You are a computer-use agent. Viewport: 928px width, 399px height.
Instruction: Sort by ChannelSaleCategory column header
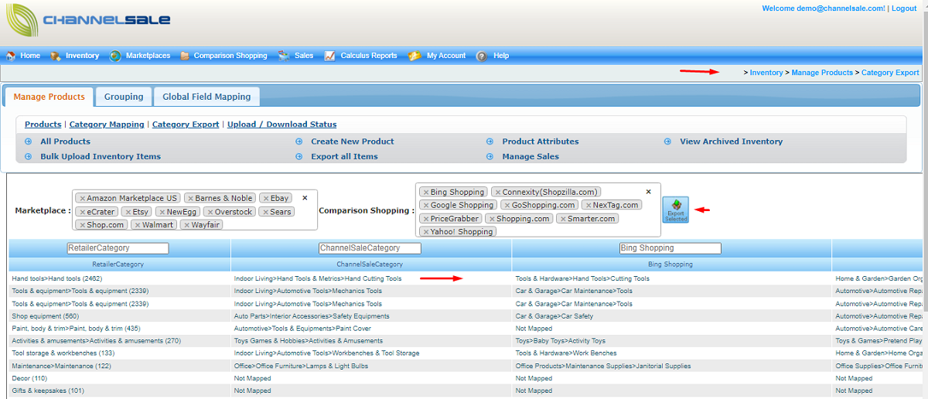370,264
